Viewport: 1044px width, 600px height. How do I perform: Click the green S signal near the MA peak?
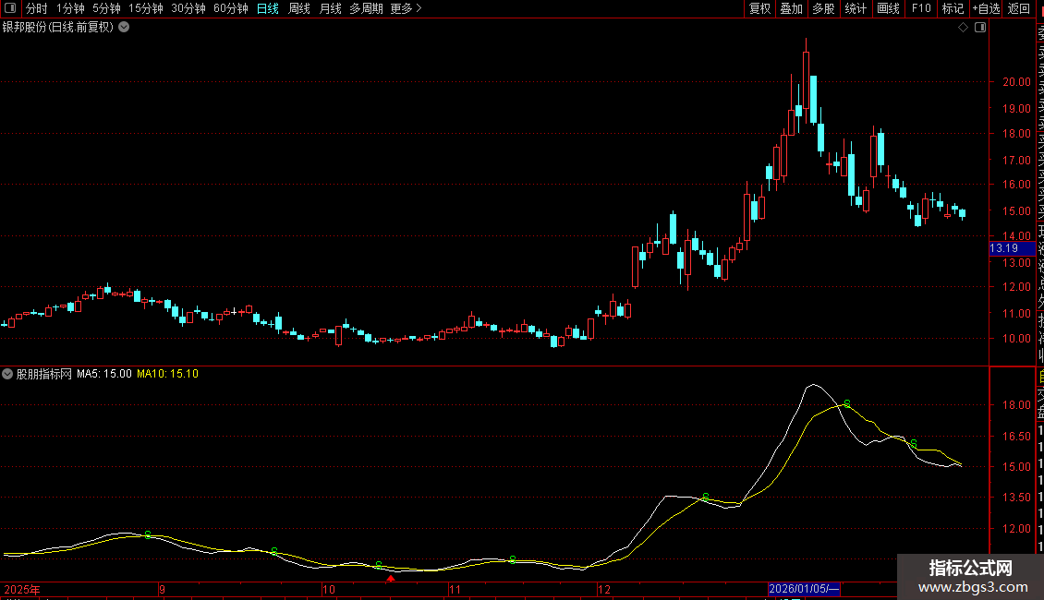pyautogui.click(x=847, y=403)
